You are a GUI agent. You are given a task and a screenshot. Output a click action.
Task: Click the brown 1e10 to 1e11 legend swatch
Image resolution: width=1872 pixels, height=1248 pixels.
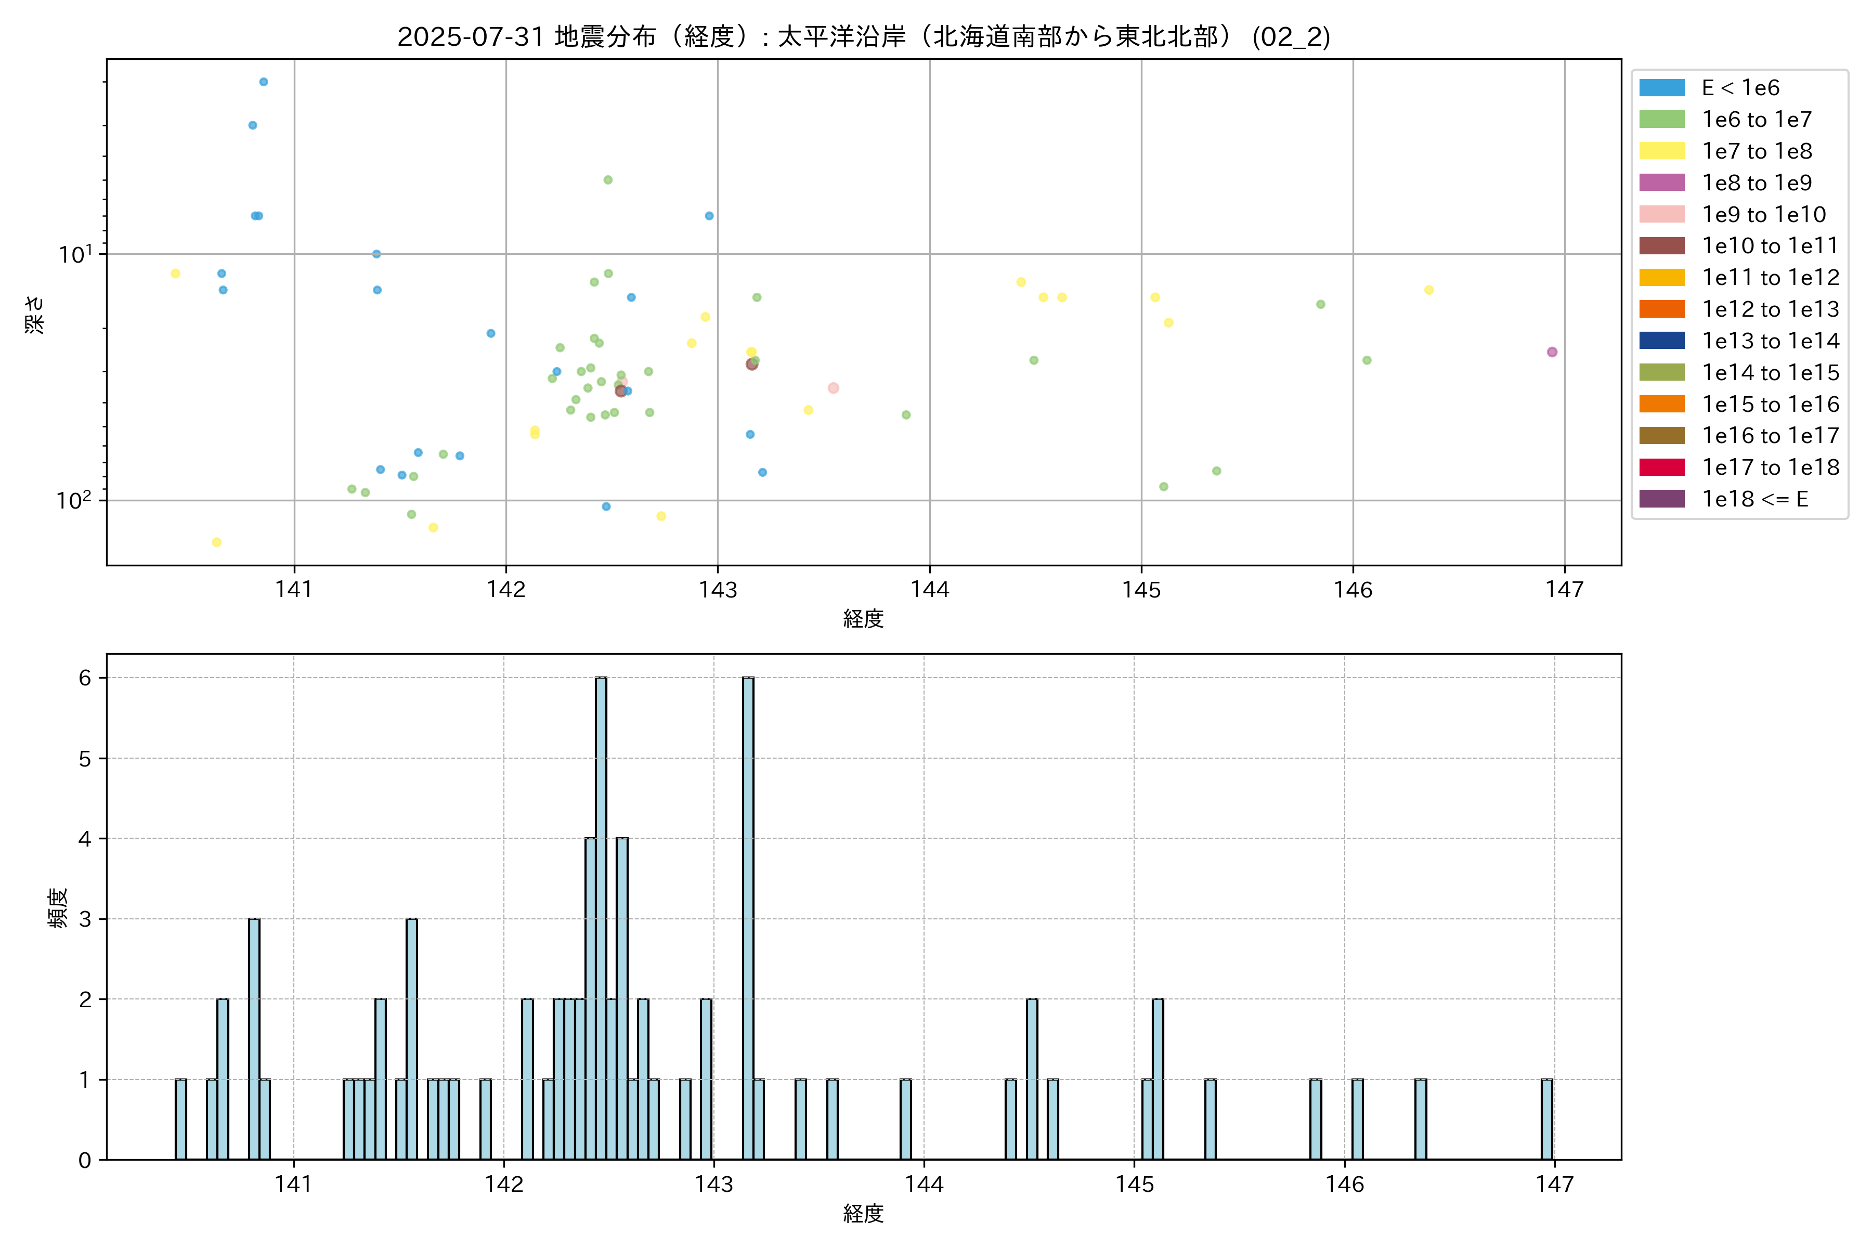coord(1661,246)
